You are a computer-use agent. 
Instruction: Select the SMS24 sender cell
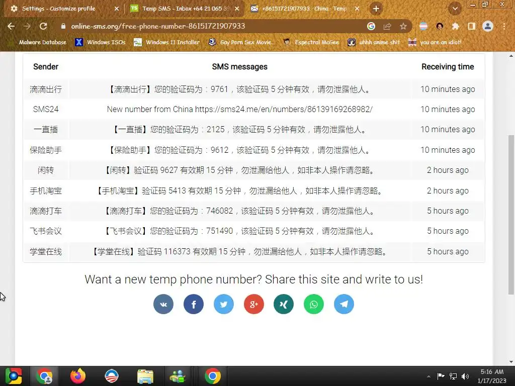(46, 109)
